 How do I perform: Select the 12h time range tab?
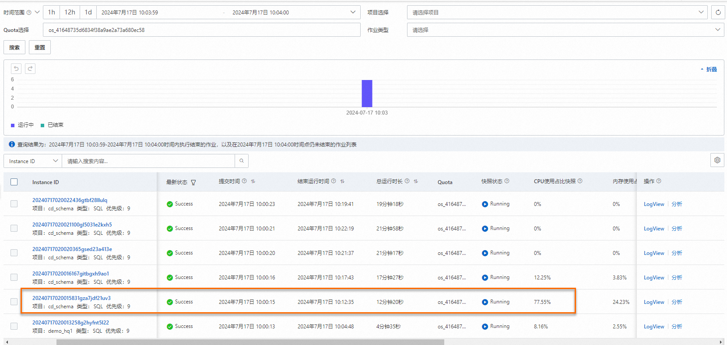70,12
